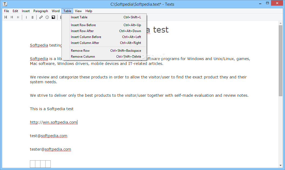
Task: Click the http://win.softpedia.com link text
Action: click(53, 122)
